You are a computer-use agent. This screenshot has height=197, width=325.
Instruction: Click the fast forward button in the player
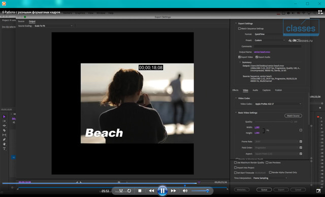click(x=174, y=191)
